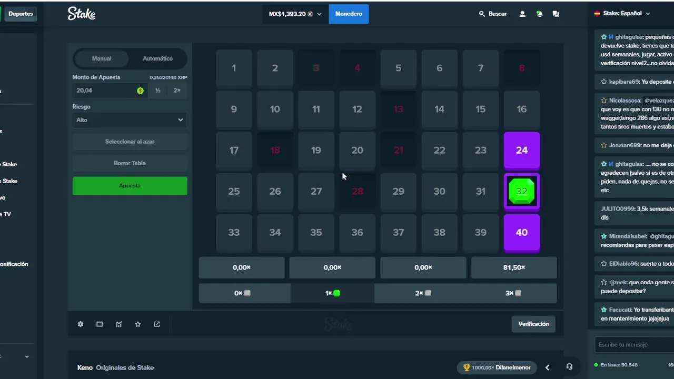The width and height of the screenshot is (674, 379).
Task: Click Seleccionar al azar button
Action: pyautogui.click(x=130, y=142)
